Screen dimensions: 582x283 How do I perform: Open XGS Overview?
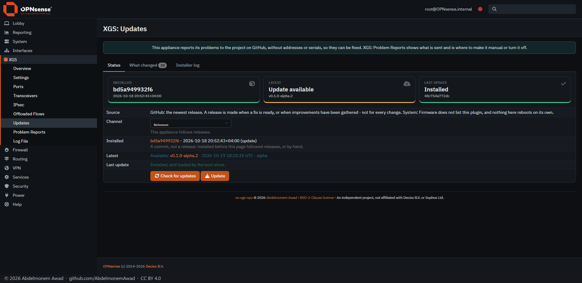click(49, 68)
